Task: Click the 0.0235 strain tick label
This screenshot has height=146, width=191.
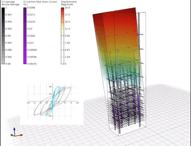Action: [x=31, y=22]
